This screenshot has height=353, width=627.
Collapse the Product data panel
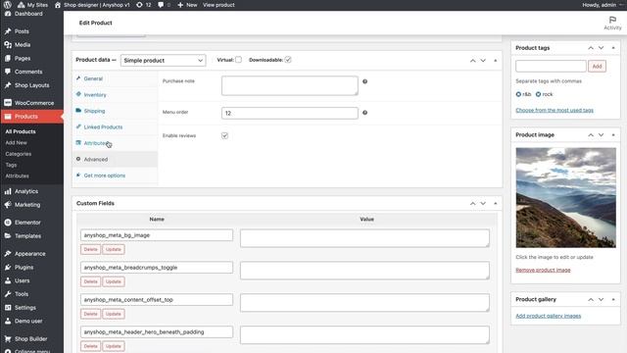pos(495,61)
